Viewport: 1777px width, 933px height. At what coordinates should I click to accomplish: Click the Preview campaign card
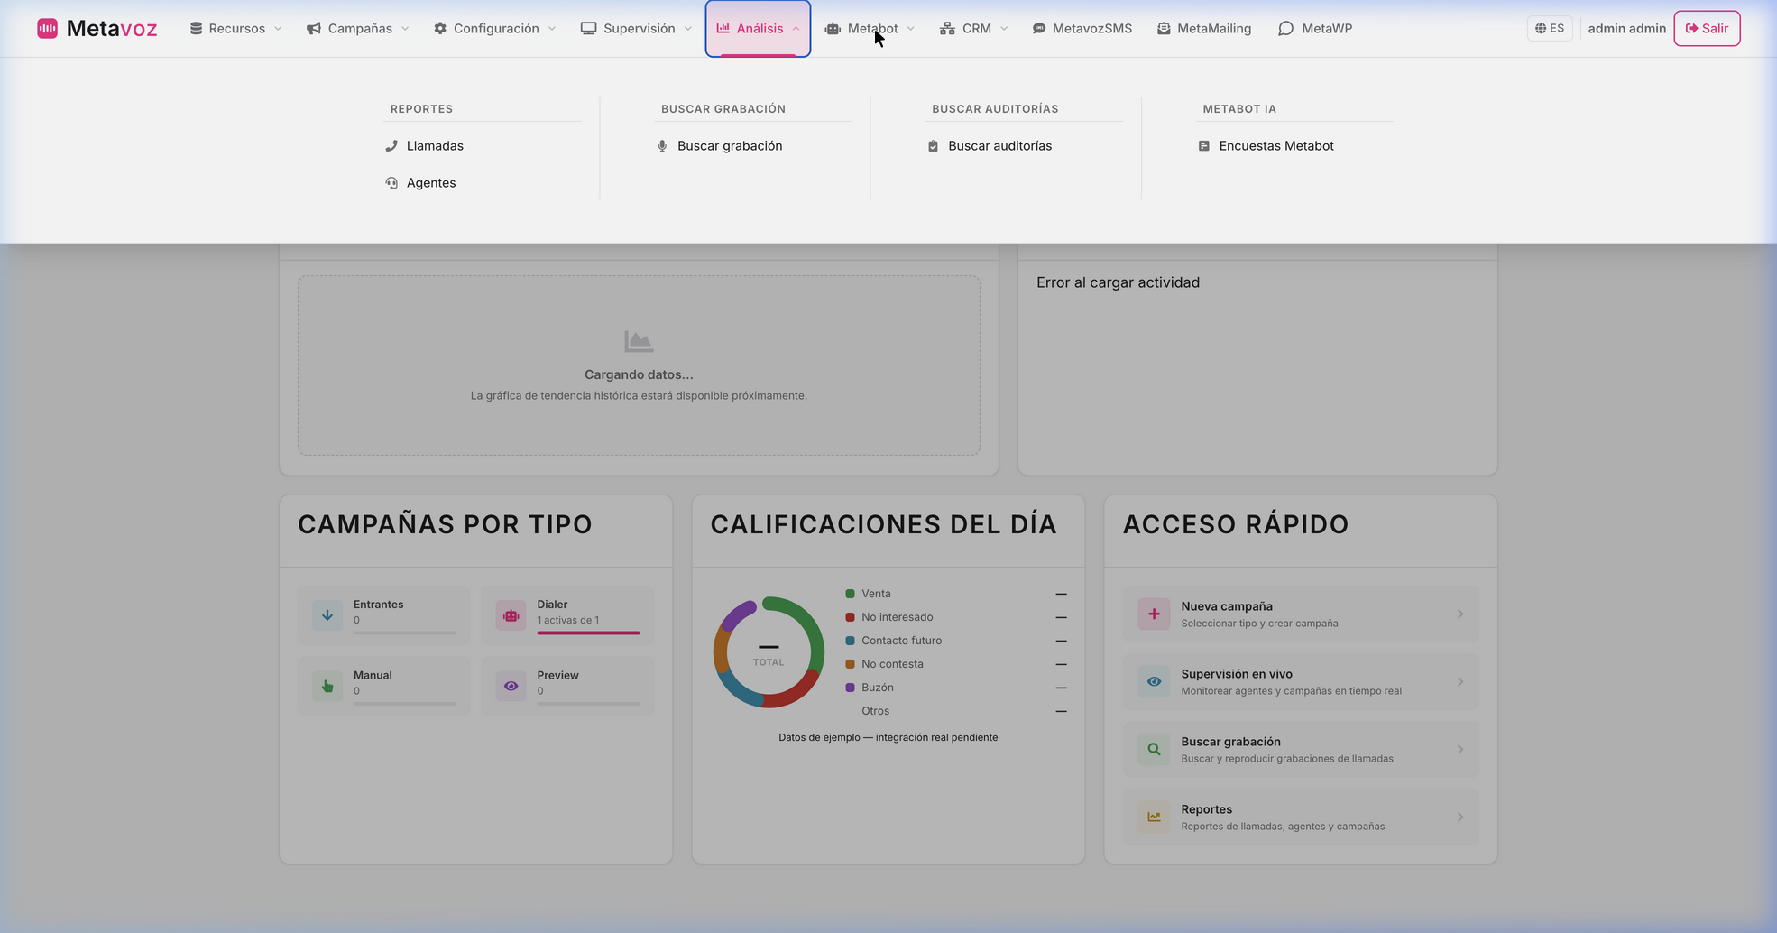567,687
